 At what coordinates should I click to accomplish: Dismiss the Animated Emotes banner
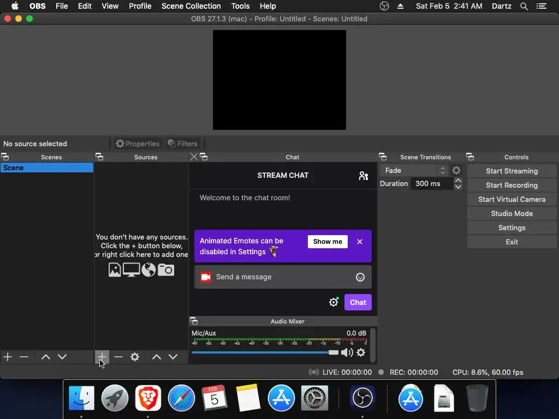tap(360, 242)
